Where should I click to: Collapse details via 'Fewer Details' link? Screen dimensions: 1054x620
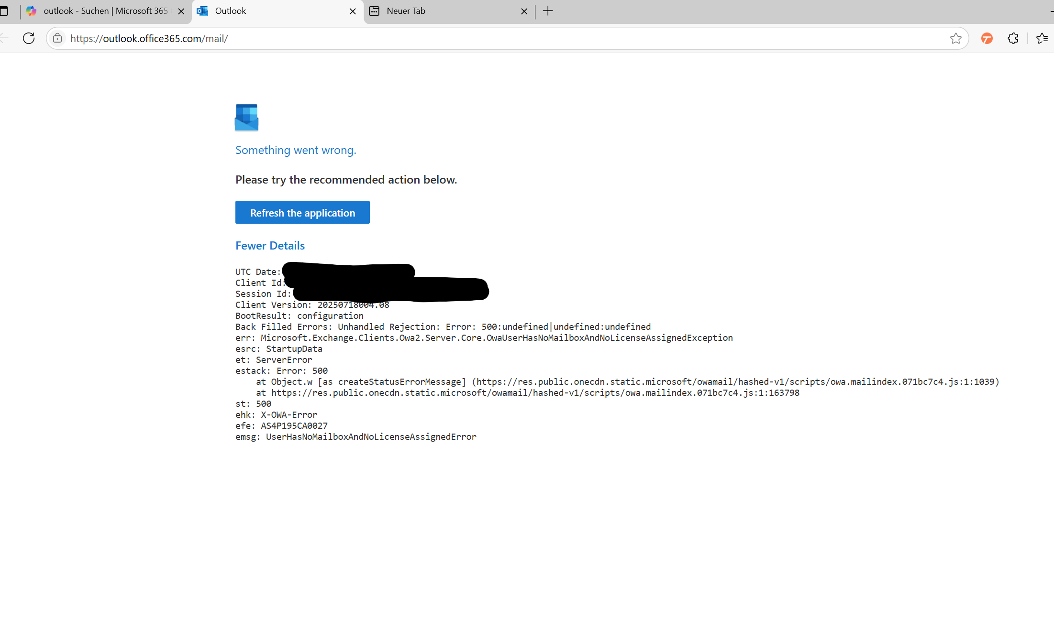click(x=270, y=245)
